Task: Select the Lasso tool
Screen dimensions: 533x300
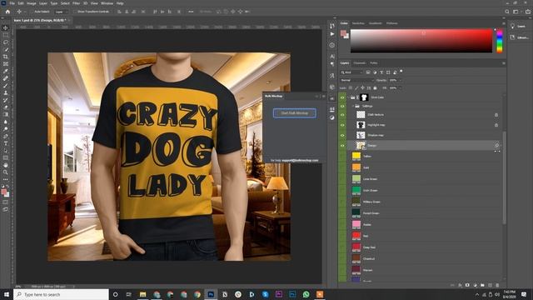Action: coord(6,42)
